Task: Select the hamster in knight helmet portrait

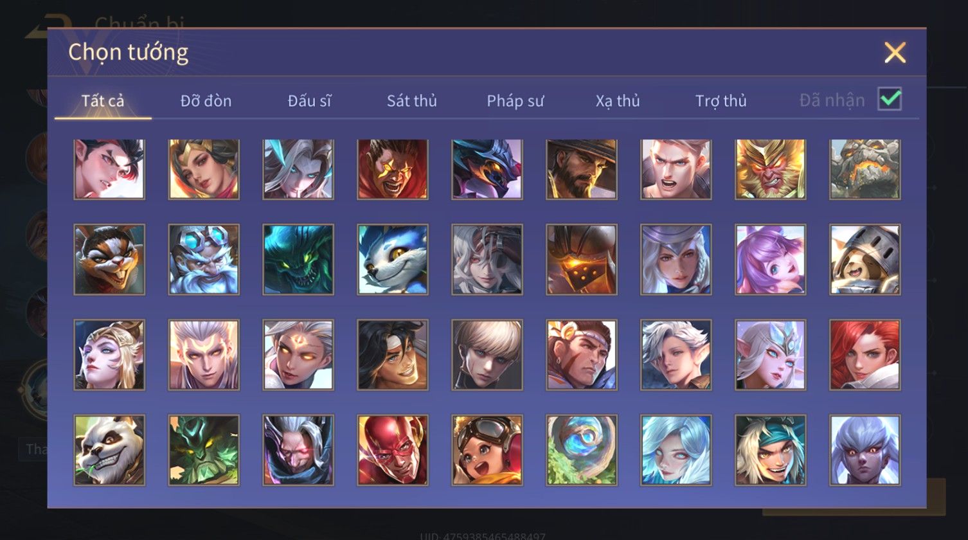Action: [x=865, y=260]
